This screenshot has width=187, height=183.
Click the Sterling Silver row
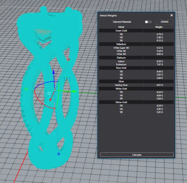[x=136, y=85]
